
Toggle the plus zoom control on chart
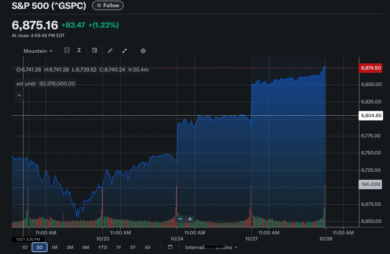click(x=190, y=219)
